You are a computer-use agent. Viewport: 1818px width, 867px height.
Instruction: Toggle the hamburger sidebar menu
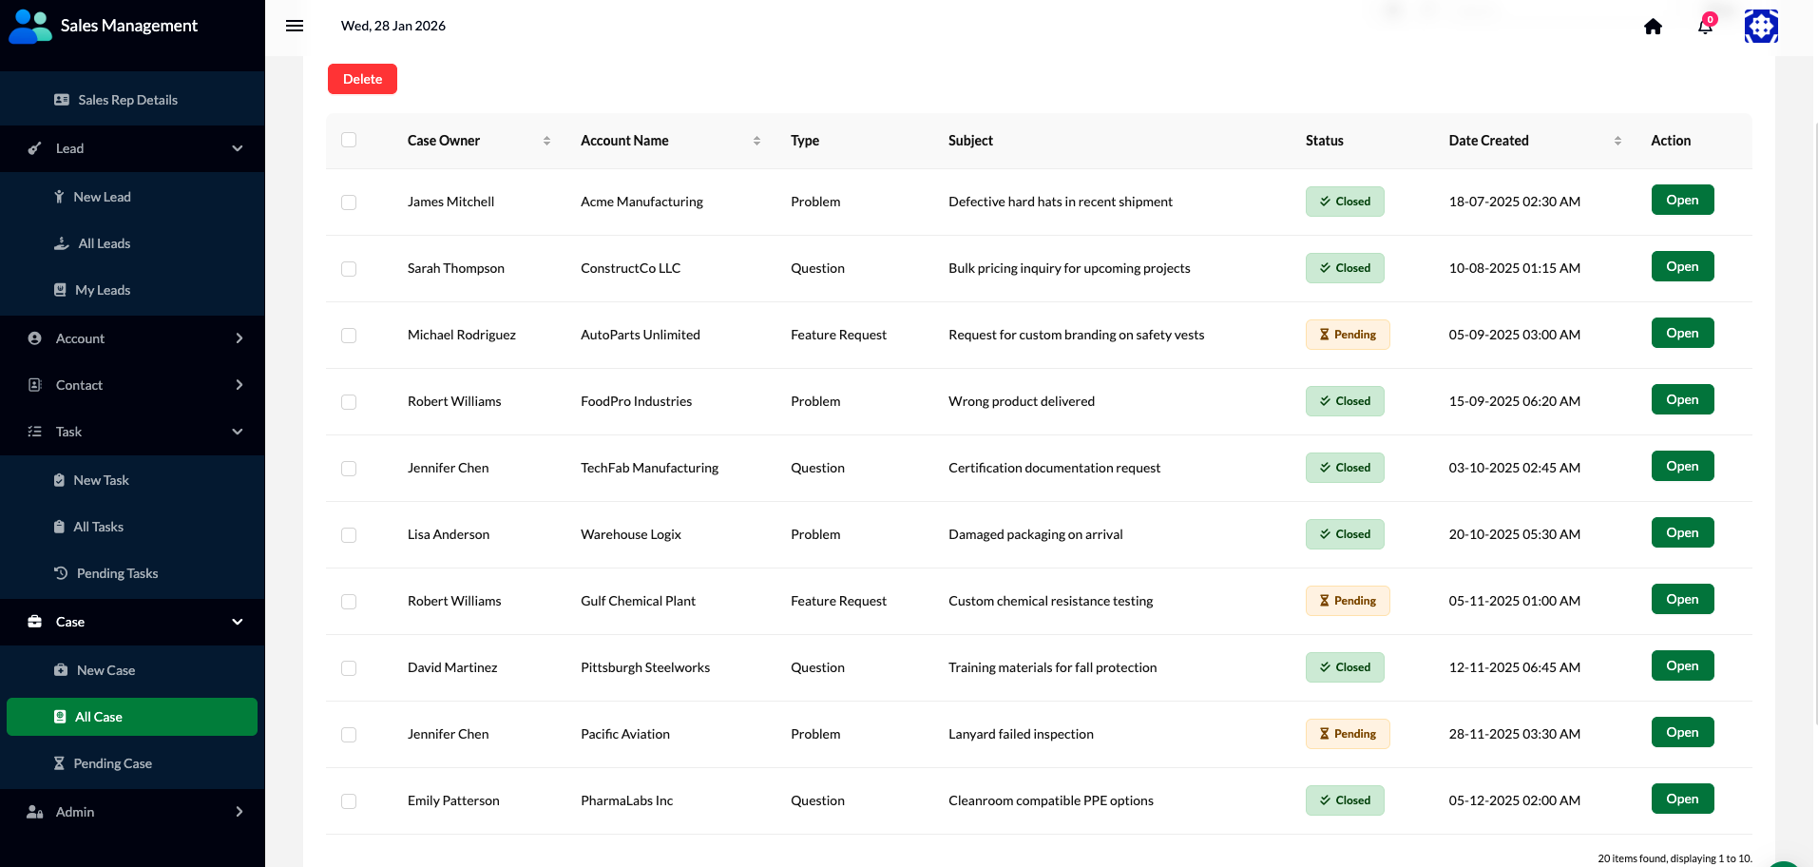(295, 26)
